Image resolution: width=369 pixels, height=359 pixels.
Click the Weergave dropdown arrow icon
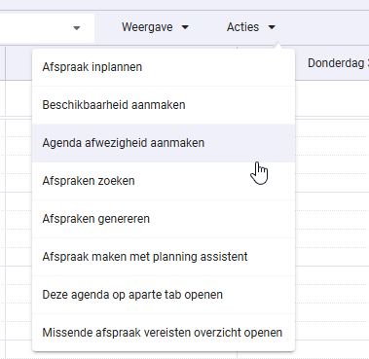click(x=185, y=27)
